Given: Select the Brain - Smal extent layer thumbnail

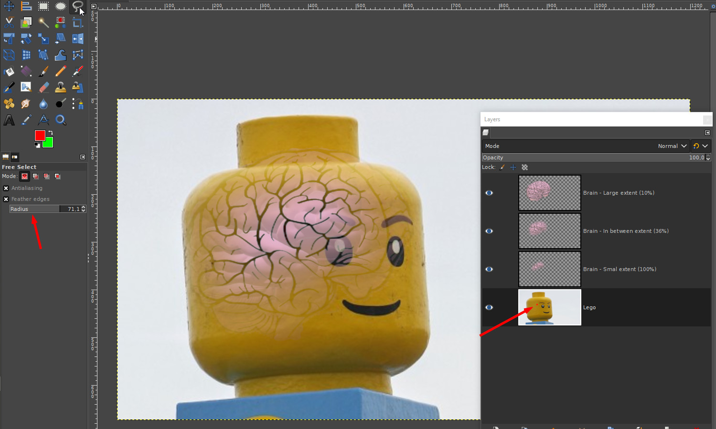Looking at the screenshot, I should 549,269.
